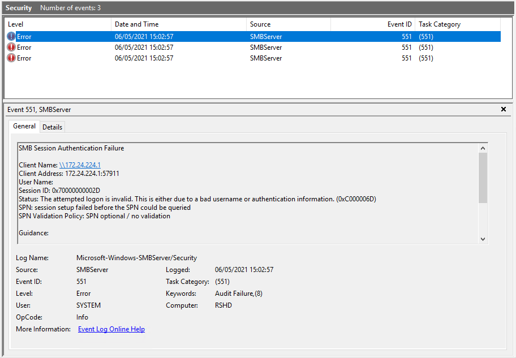This screenshot has width=516, height=358.
Task: Sort by the Task Category column header
Action: pyautogui.click(x=458, y=24)
